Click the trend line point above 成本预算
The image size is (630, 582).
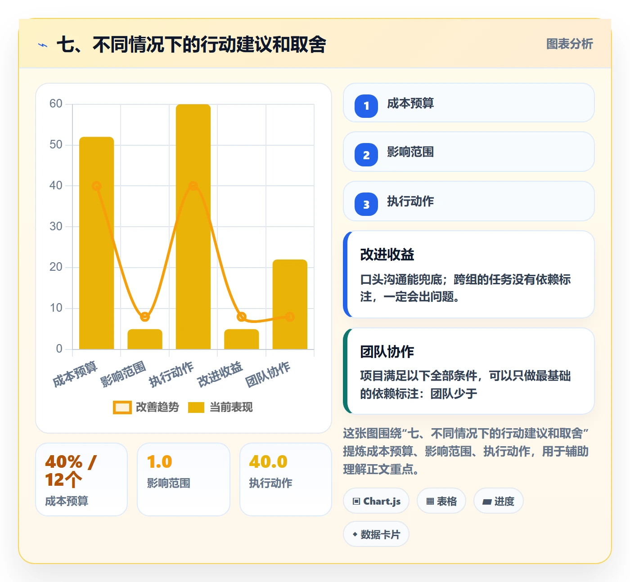[97, 186]
